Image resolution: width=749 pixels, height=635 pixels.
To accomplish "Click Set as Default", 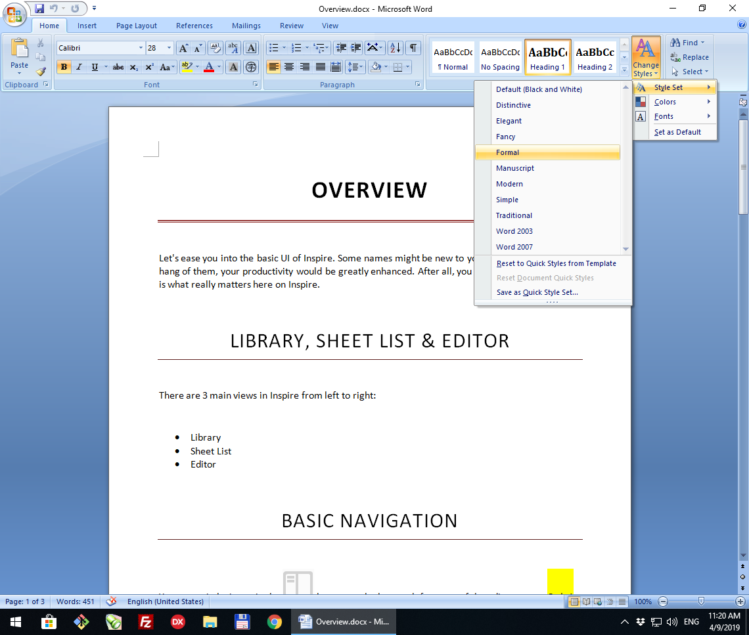I will coord(677,132).
